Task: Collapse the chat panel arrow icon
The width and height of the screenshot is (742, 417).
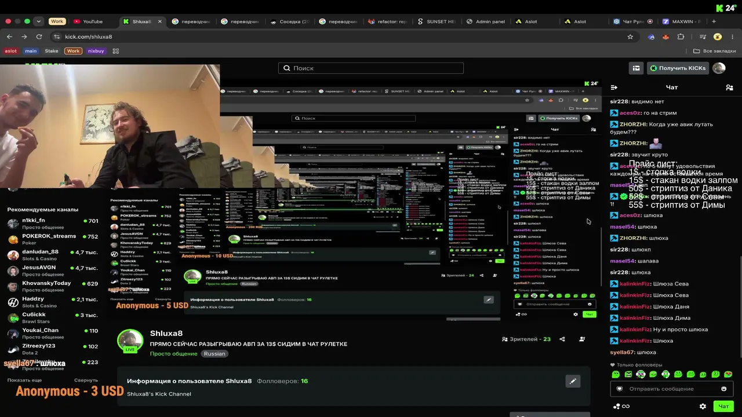Action: tap(614, 87)
